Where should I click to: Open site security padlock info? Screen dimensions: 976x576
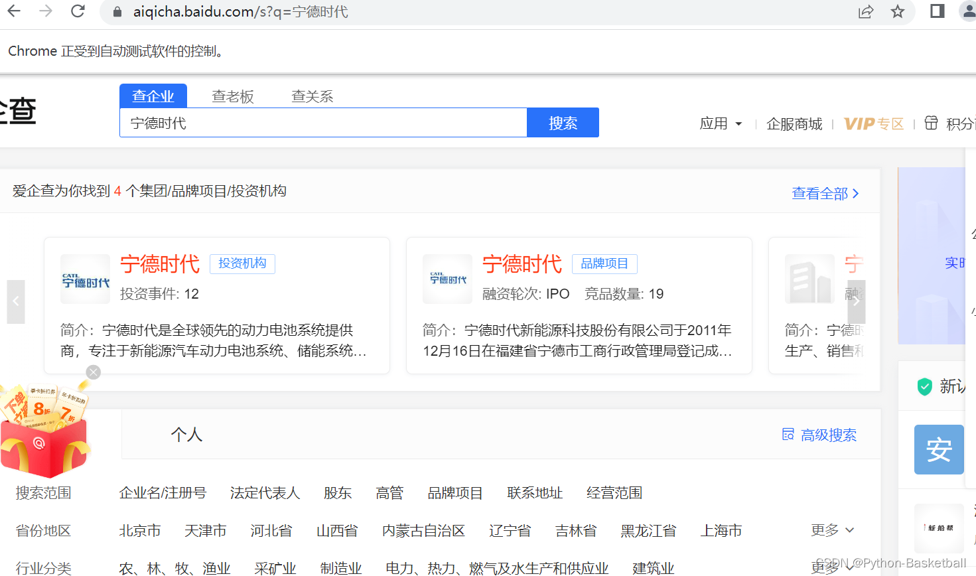click(x=117, y=12)
